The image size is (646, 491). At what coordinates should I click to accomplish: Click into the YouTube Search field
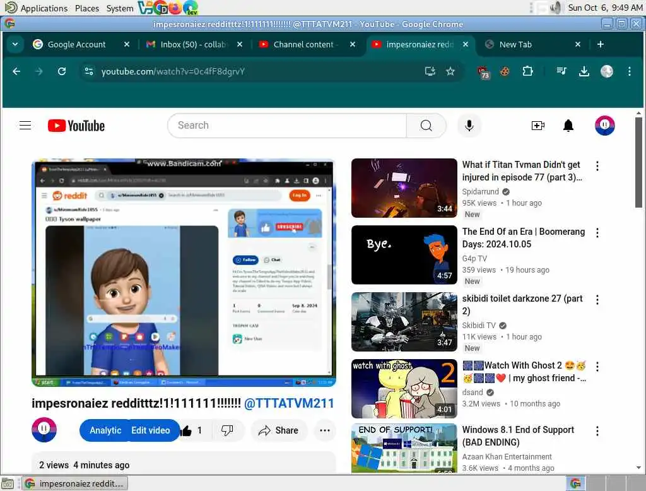pos(287,126)
